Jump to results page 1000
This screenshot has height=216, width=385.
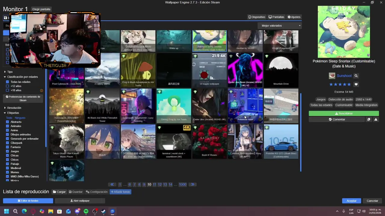click(183, 184)
